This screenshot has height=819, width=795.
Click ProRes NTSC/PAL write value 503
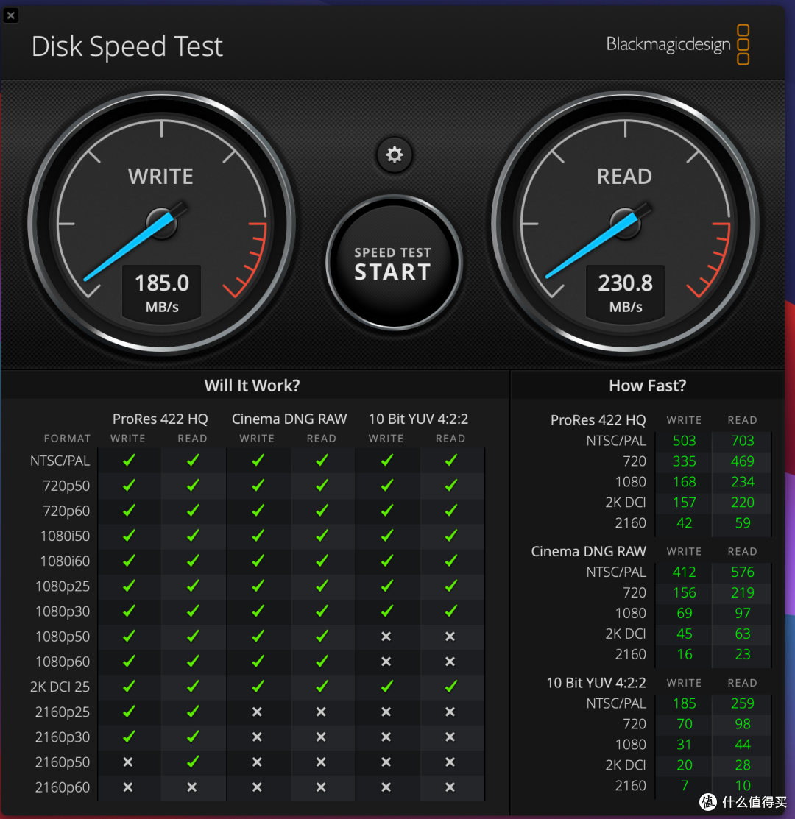(685, 441)
